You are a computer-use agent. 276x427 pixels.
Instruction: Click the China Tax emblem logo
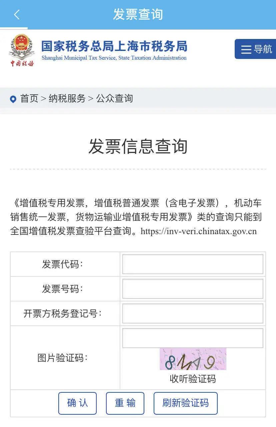click(22, 50)
